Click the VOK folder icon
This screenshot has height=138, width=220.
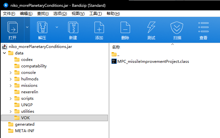(x=17, y=118)
